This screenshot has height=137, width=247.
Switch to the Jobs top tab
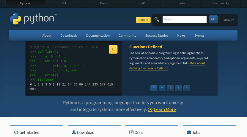click(x=182, y=3)
